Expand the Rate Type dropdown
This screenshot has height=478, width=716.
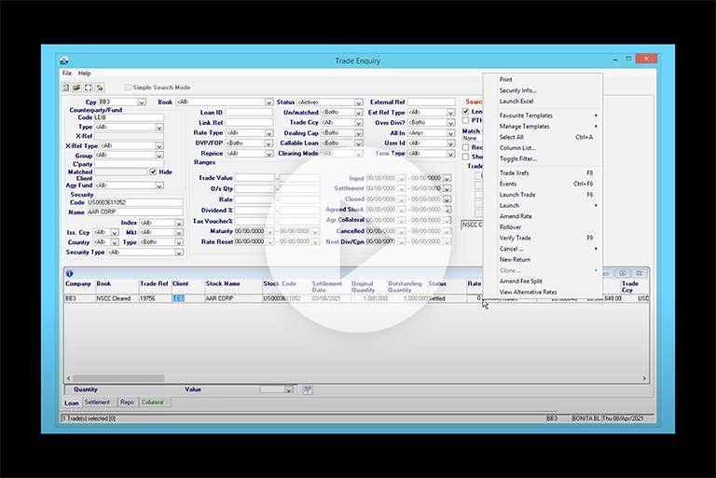point(268,132)
